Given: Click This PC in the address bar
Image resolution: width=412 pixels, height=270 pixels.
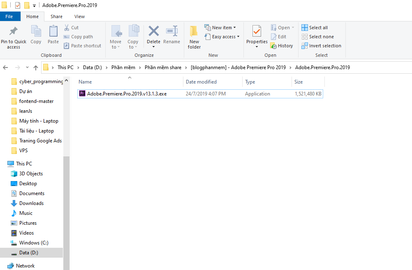Looking at the screenshot, I should point(65,67).
